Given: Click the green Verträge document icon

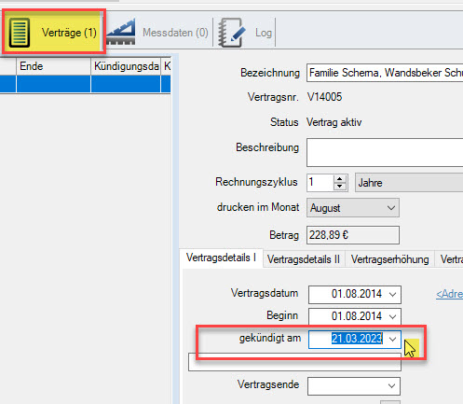Looking at the screenshot, I should [x=20, y=33].
